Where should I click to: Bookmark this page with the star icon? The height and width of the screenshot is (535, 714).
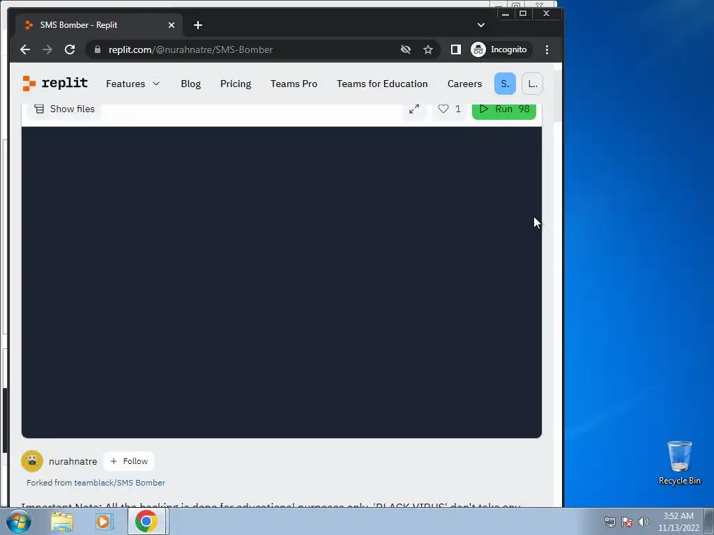[x=428, y=49]
